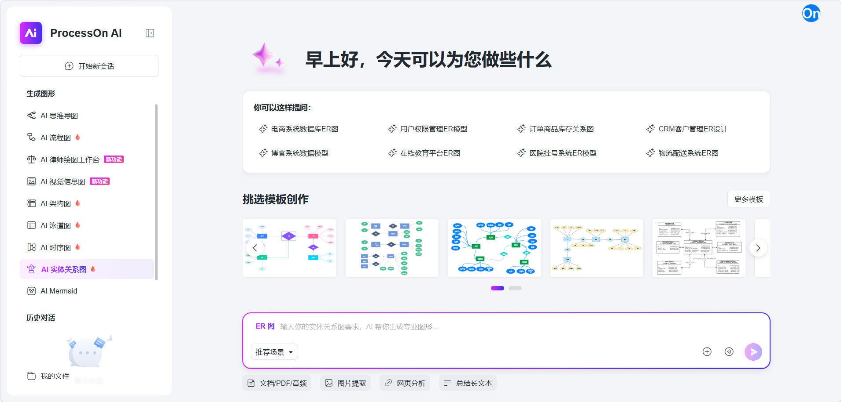Click the sidebar vertical scrollbar
Viewport: 841px width, 402px height.
click(156, 192)
